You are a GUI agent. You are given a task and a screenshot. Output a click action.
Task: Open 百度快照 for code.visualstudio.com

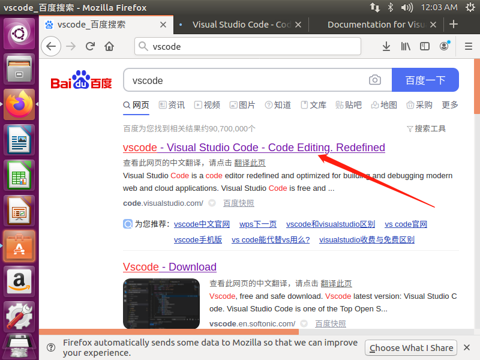pyautogui.click(x=238, y=203)
